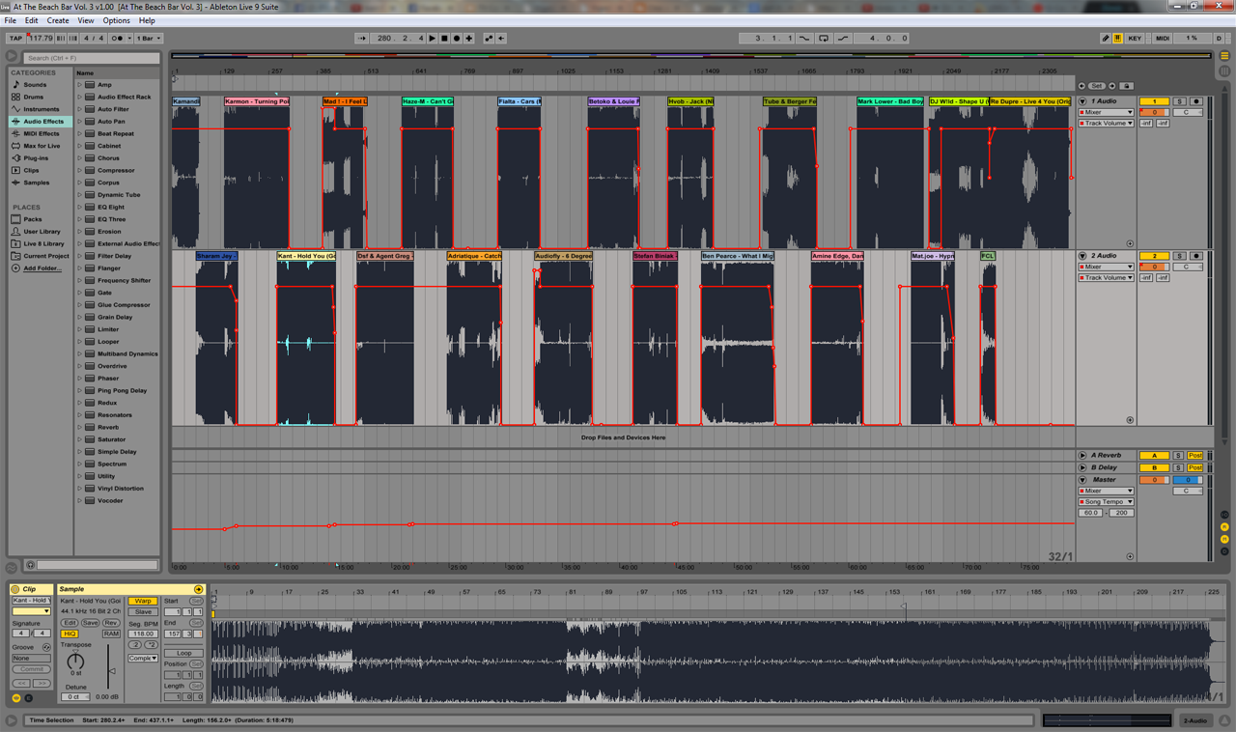Toggle Post switch on A Reverb

pyautogui.click(x=1195, y=456)
